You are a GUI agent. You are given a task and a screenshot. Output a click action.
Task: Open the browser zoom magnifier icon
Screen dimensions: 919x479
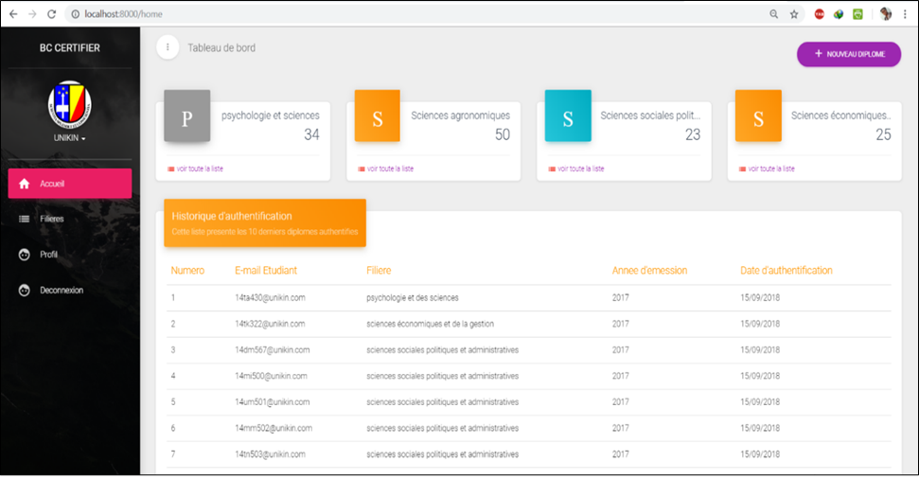[x=773, y=14]
